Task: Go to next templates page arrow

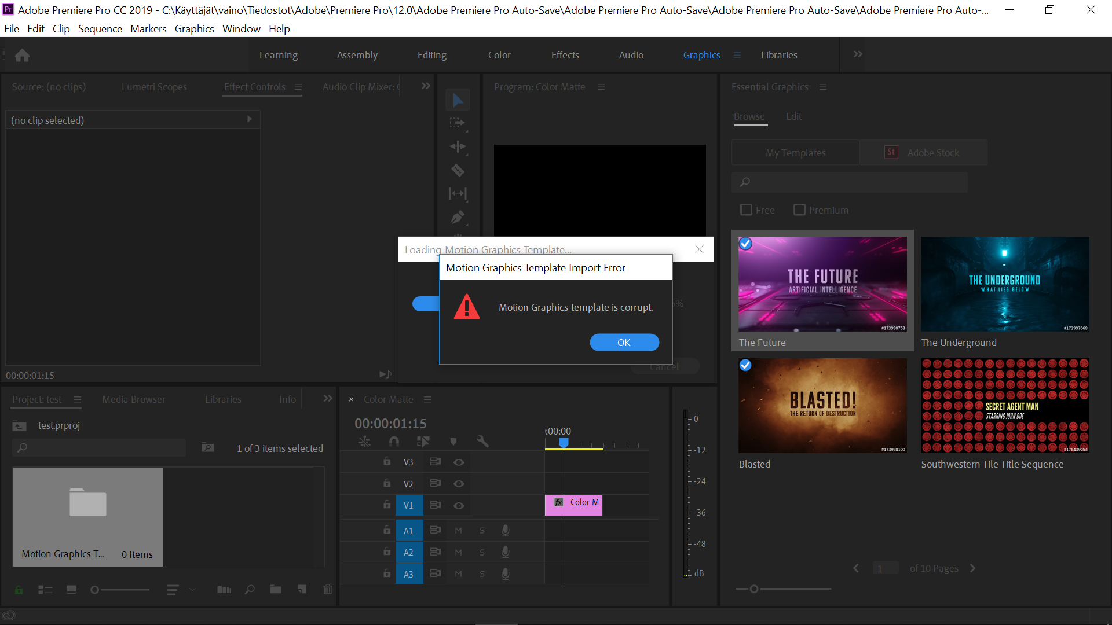Action: coord(973,568)
